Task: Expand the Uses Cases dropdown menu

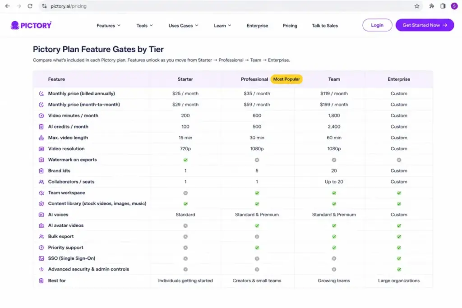Action: (183, 26)
